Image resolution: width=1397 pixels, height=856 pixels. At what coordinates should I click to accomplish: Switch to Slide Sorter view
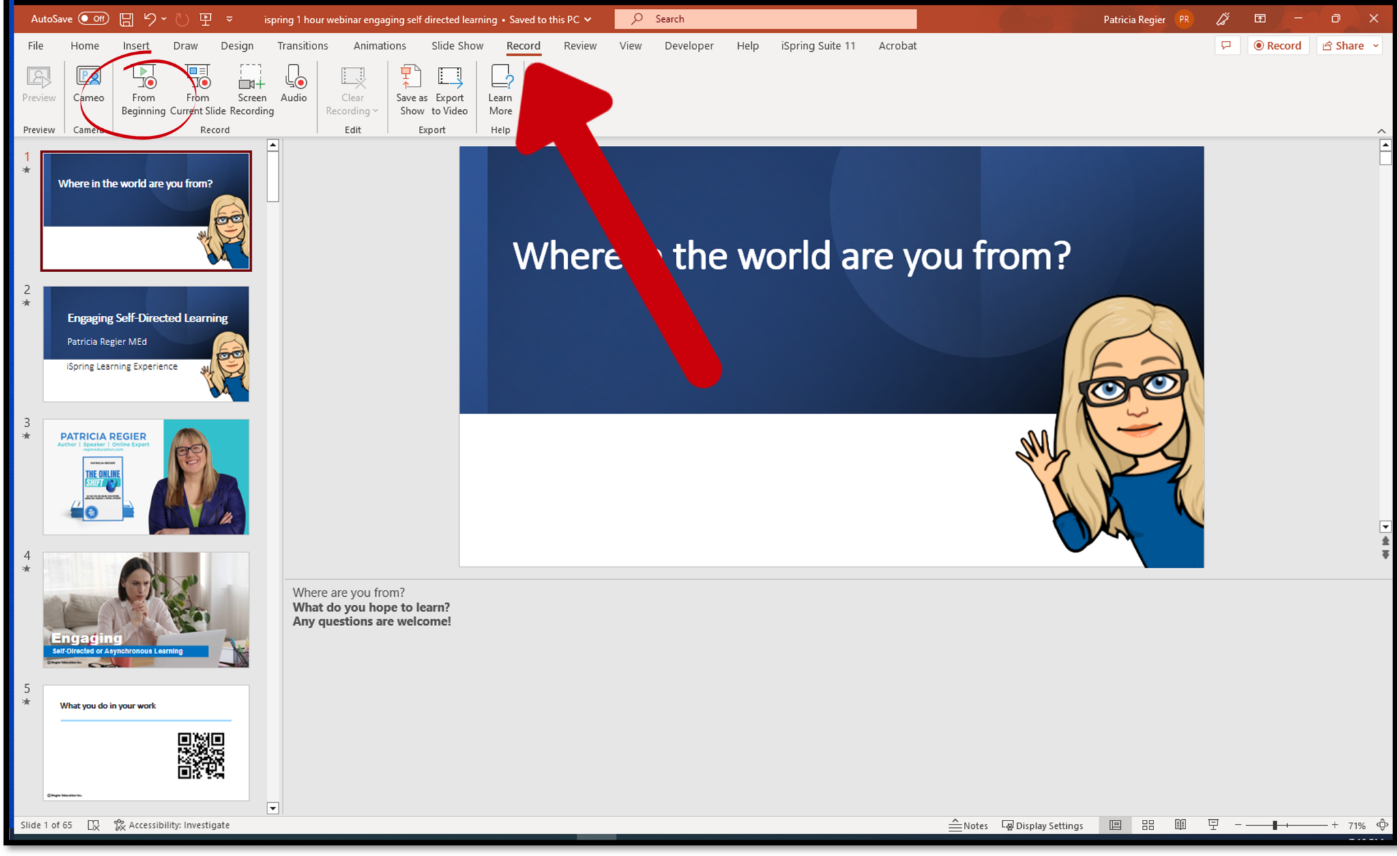pos(1147,825)
